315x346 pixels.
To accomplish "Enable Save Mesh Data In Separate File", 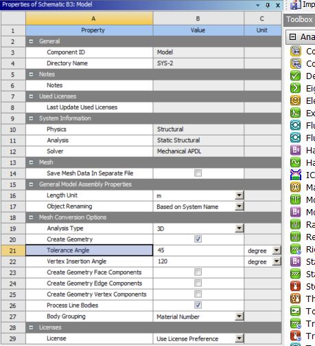I will (x=198, y=173).
